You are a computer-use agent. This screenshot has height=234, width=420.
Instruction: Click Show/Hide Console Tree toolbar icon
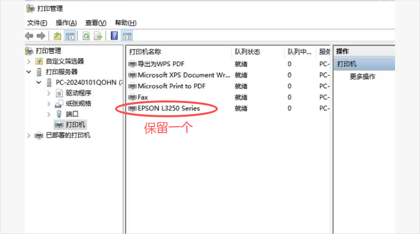click(70, 36)
